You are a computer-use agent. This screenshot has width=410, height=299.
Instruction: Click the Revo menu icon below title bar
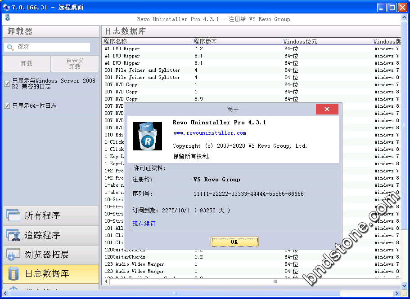7,18
